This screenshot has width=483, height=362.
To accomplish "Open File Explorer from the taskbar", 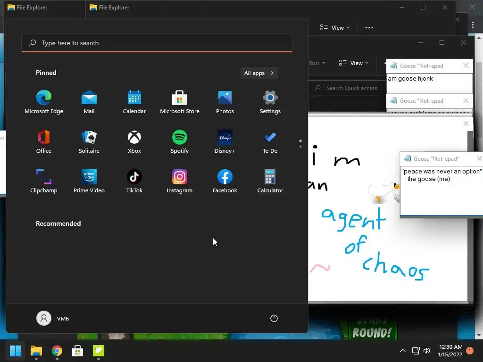I will tap(36, 351).
